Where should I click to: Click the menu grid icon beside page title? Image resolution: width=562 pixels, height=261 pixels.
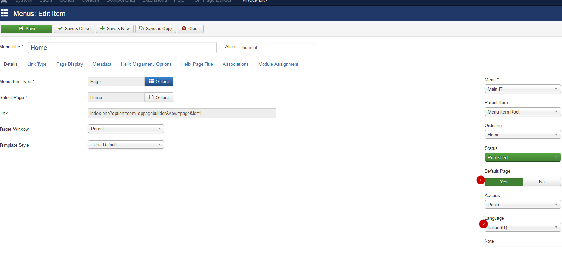point(5,13)
